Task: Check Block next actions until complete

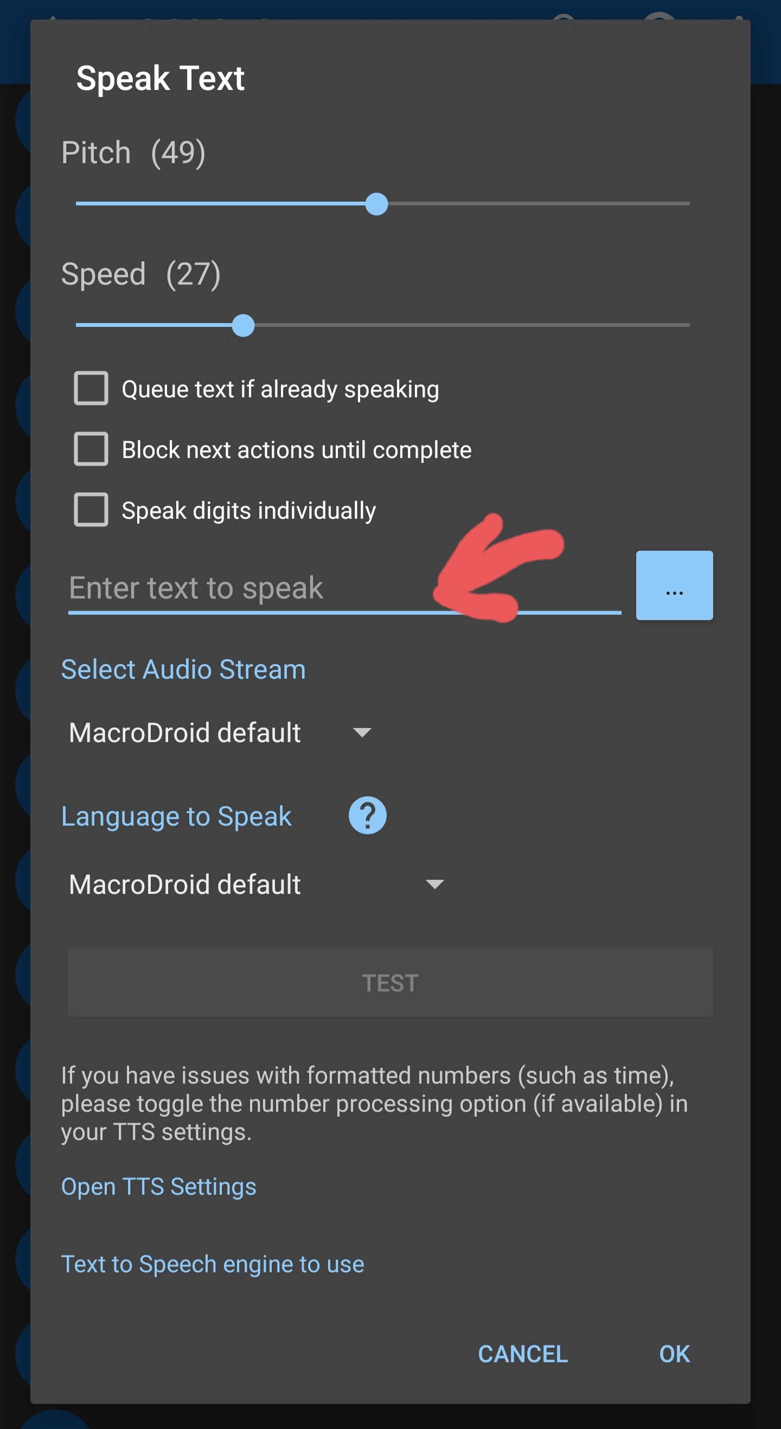Action: point(91,449)
